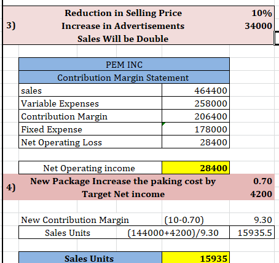Select the 'New Contribution Margin' label
The image size is (279, 263).
coord(75,220)
